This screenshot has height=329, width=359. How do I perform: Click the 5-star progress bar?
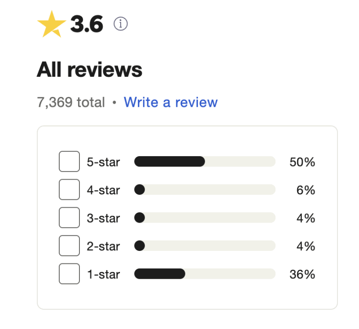205,162
